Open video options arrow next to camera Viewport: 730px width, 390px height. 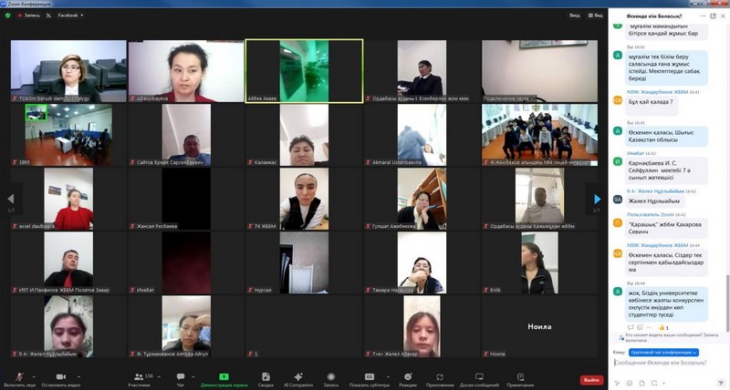pyautogui.click(x=78, y=376)
